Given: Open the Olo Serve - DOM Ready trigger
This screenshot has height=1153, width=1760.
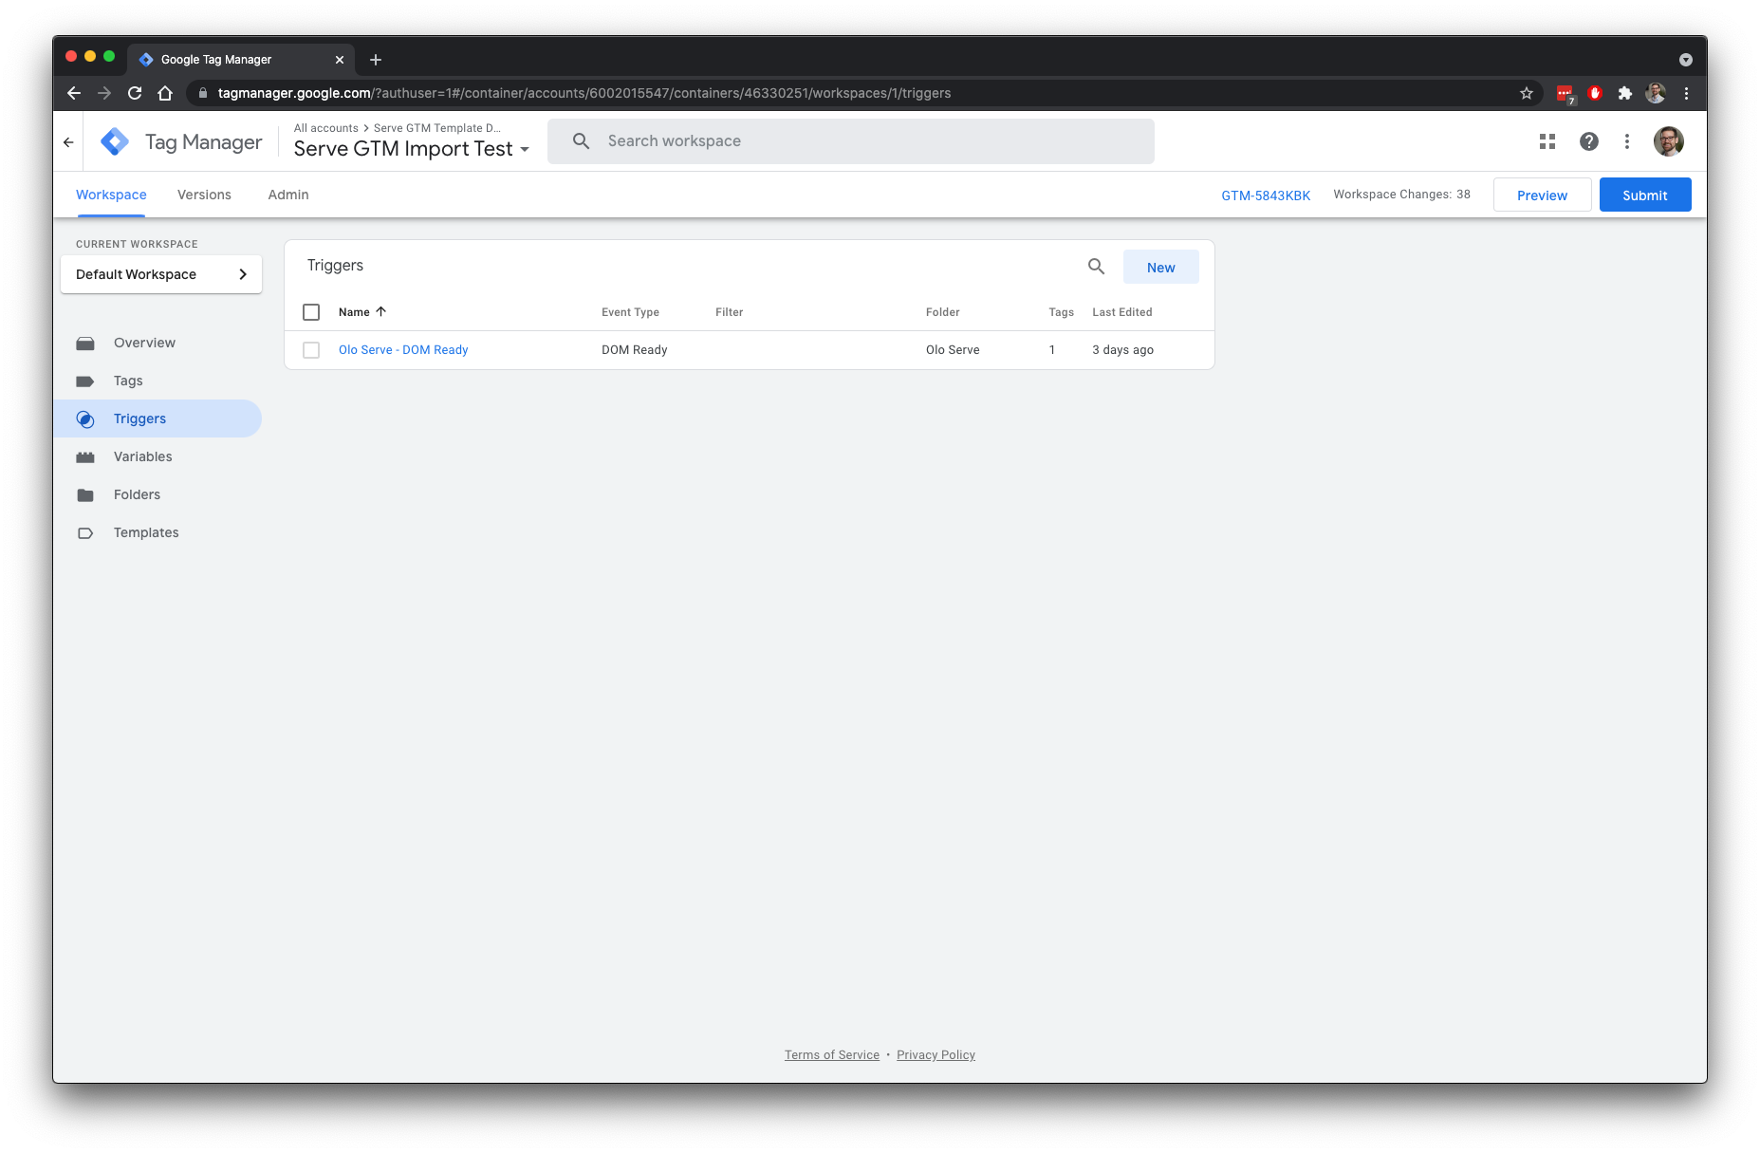Looking at the screenshot, I should coord(403,350).
